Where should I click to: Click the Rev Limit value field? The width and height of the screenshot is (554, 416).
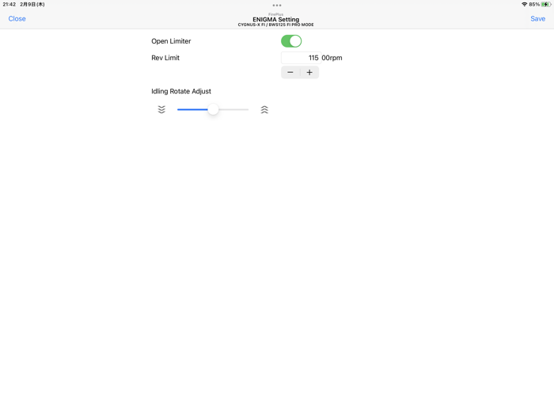click(x=301, y=58)
